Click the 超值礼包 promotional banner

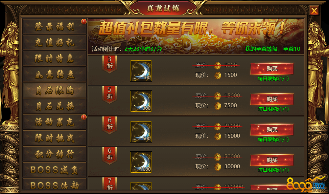click(x=196, y=36)
